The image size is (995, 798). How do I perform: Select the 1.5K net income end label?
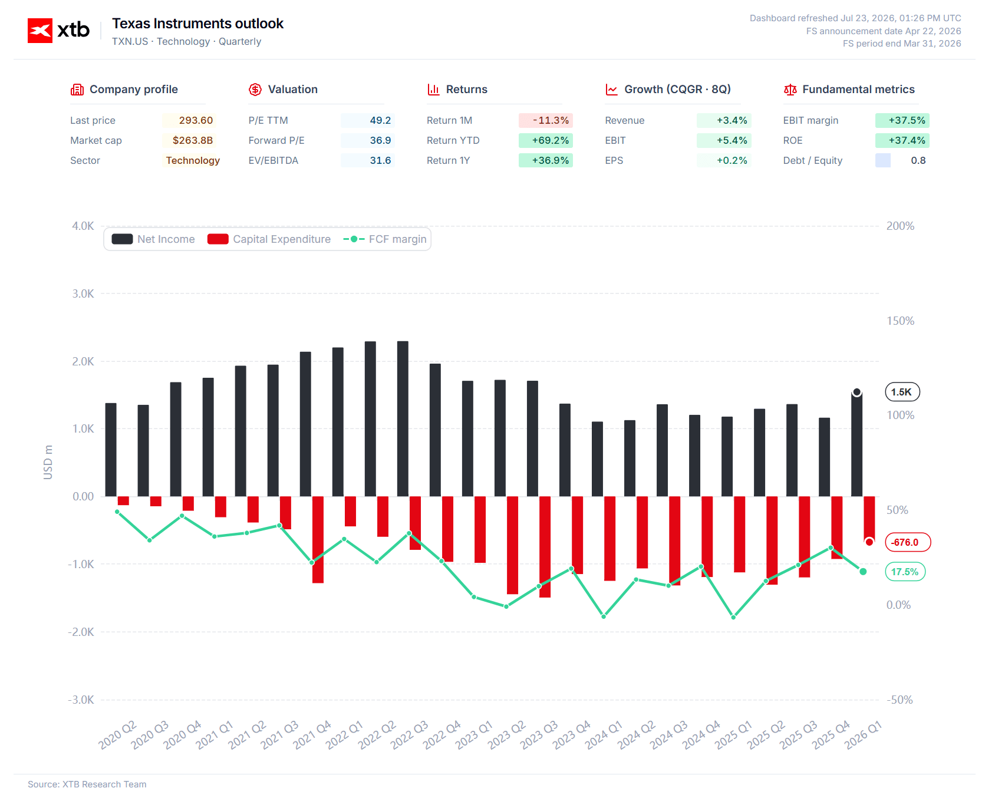pyautogui.click(x=902, y=392)
